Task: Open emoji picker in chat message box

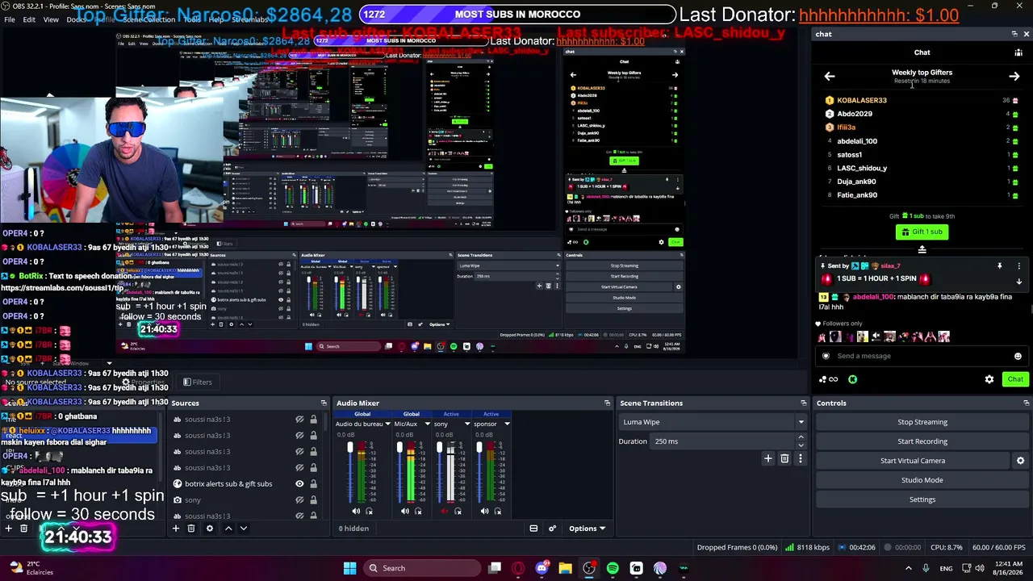Action: click(x=1018, y=356)
